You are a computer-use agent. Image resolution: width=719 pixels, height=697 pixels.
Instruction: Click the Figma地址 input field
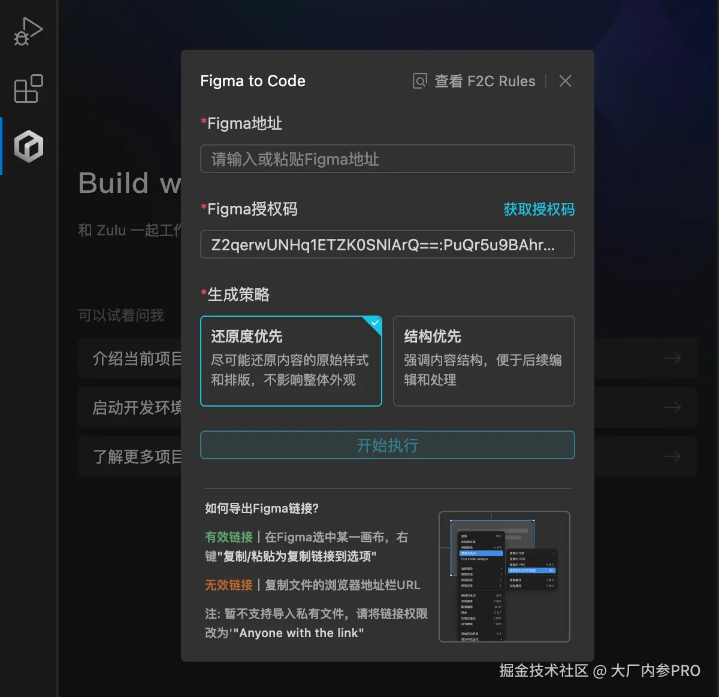click(x=387, y=159)
